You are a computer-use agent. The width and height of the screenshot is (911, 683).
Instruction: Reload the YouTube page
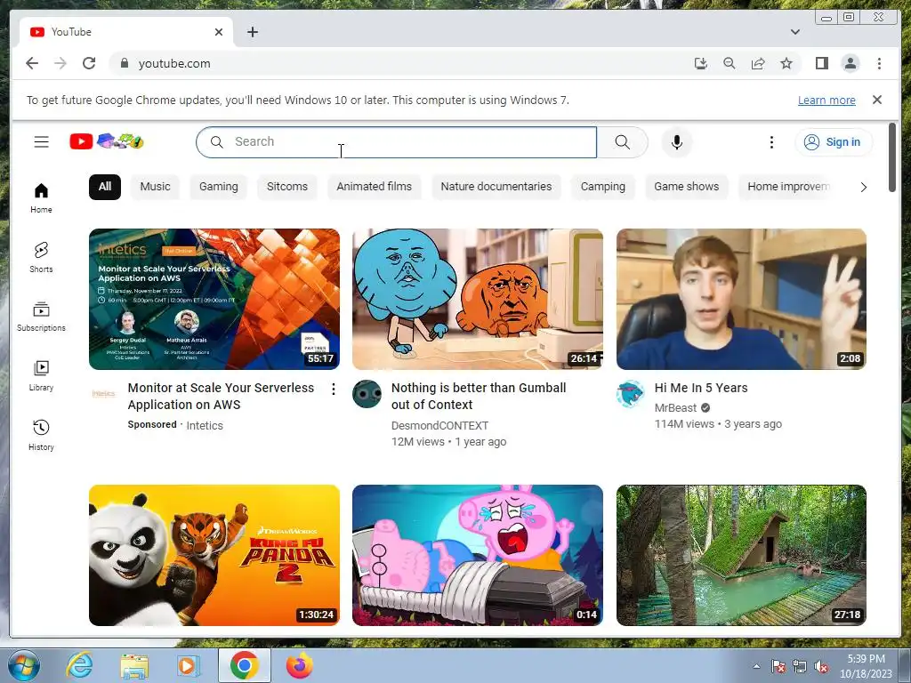pos(89,63)
